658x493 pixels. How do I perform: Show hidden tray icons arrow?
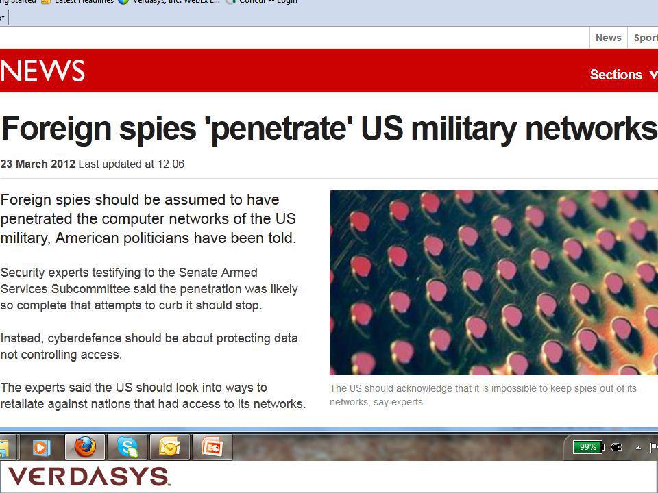tap(638, 448)
